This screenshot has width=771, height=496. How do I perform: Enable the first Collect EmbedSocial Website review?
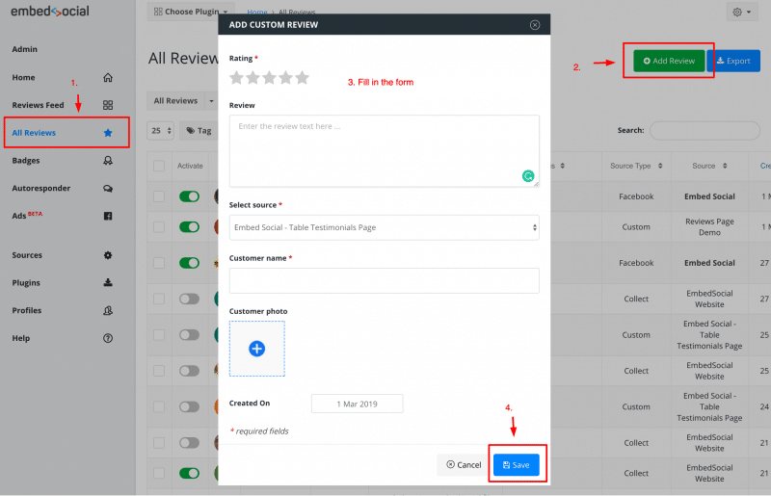pos(189,299)
